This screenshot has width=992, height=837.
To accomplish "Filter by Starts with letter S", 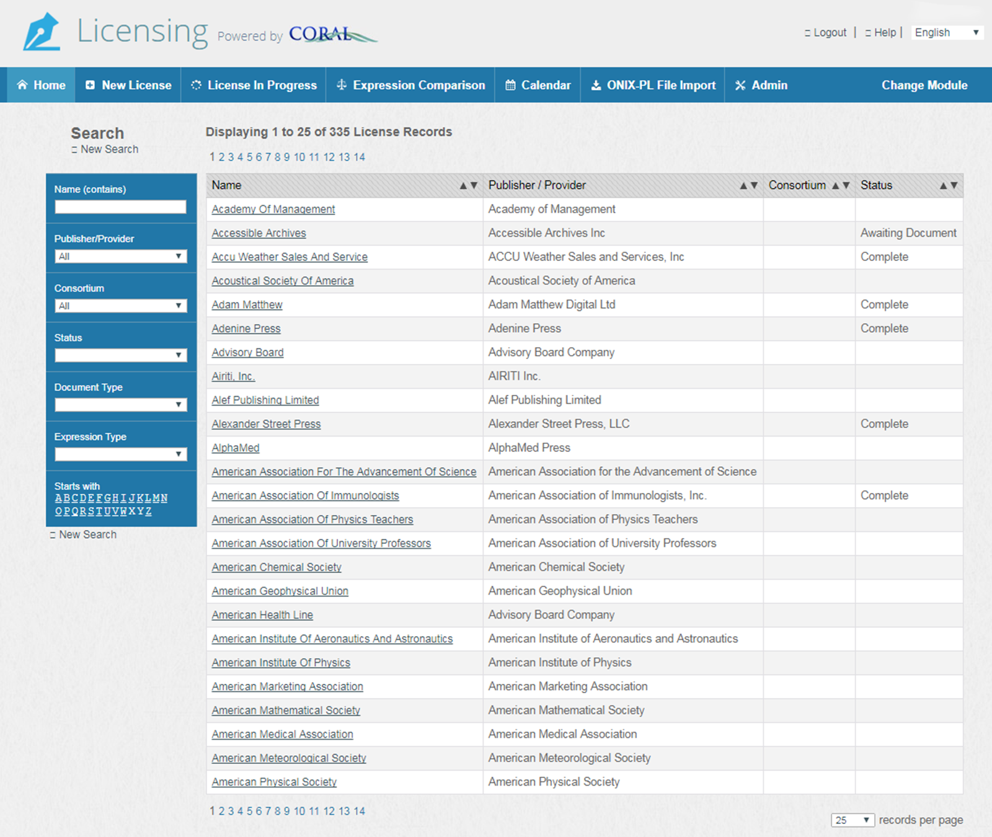I will (x=91, y=511).
